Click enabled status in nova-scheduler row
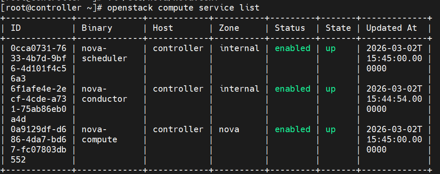Image resolution: width=440 pixels, height=174 pixels. [x=293, y=48]
